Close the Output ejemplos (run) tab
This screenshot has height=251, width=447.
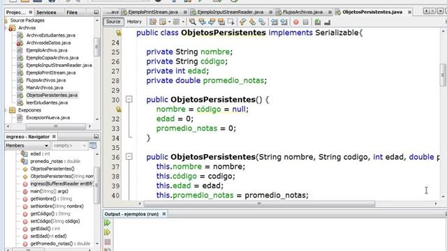coord(164,214)
